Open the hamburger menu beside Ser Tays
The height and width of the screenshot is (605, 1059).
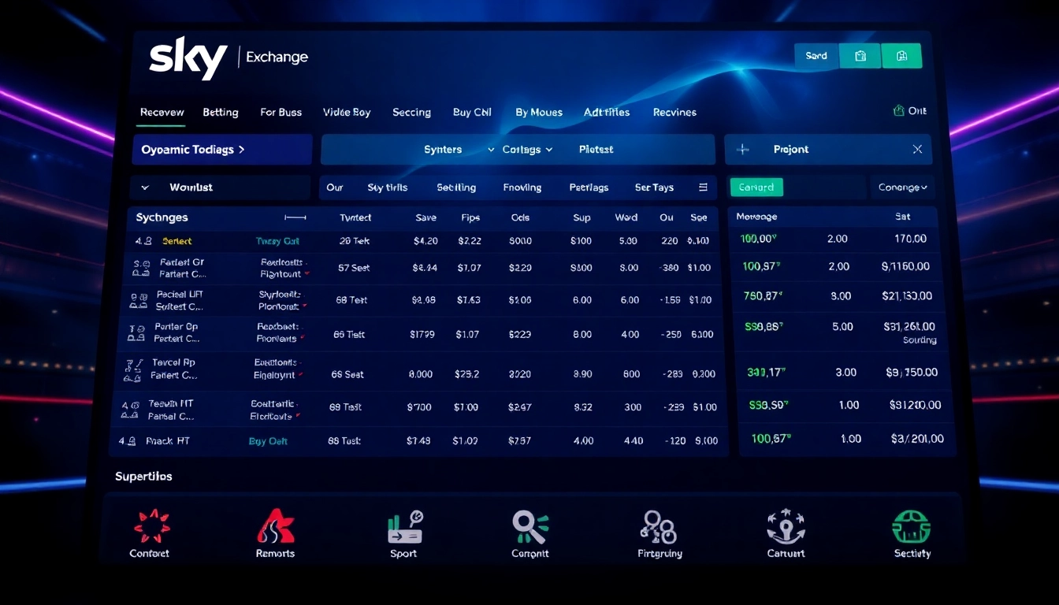[x=703, y=187]
